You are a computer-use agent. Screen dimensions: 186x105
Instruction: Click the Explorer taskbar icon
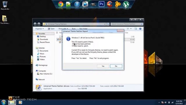(12, 102)
